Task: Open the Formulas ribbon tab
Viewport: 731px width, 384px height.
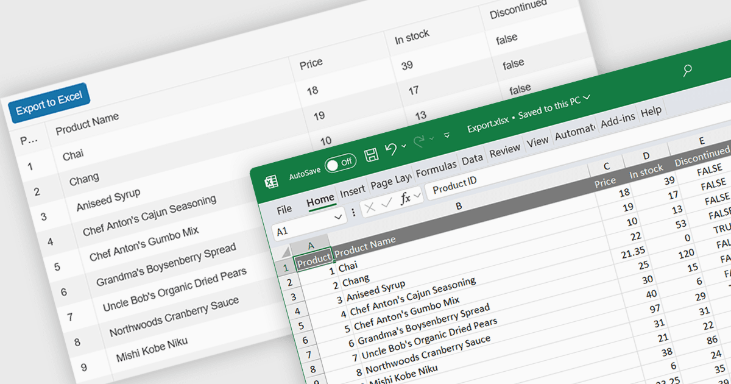Action: (x=436, y=169)
